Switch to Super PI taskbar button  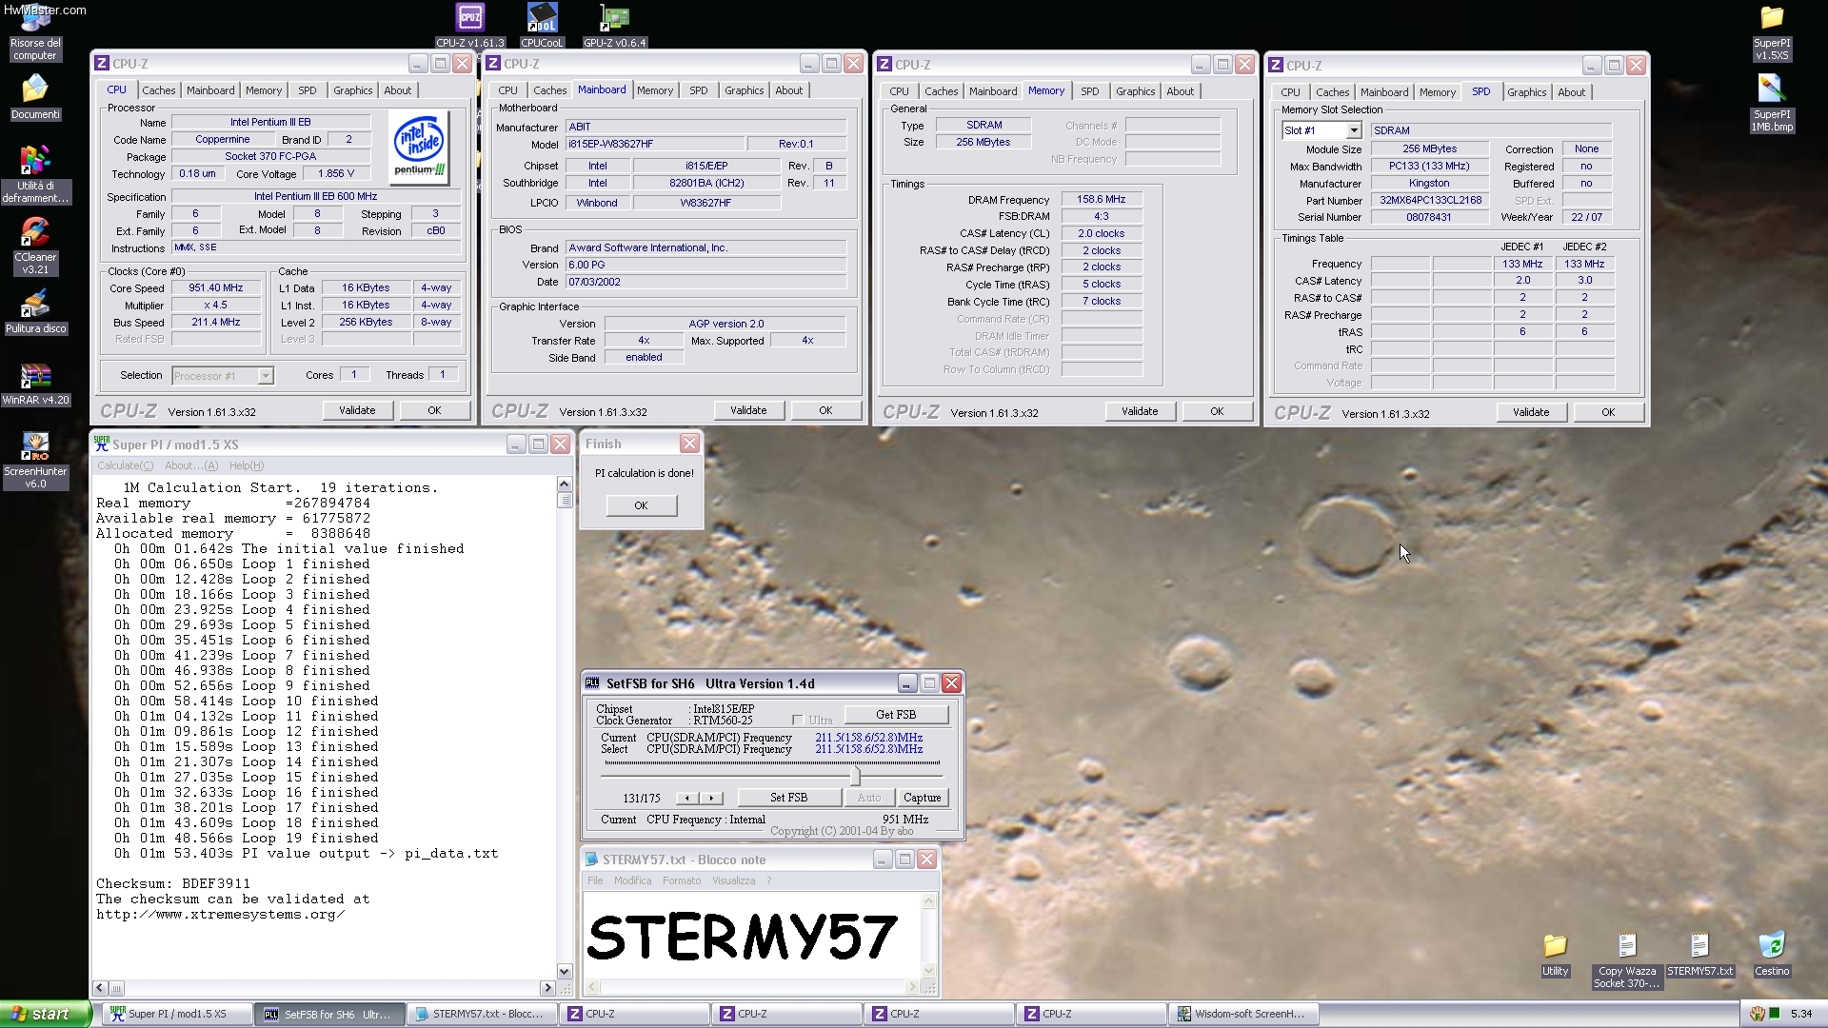tap(177, 1014)
